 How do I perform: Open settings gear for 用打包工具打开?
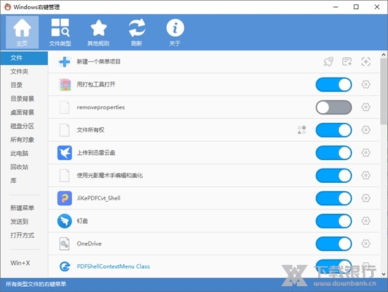coord(366,85)
